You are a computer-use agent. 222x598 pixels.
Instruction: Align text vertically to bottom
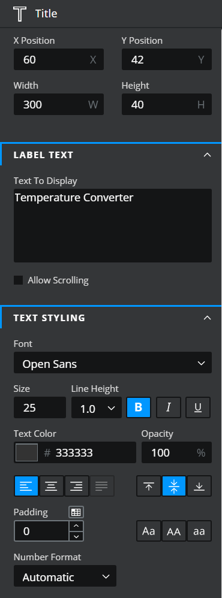(199, 486)
